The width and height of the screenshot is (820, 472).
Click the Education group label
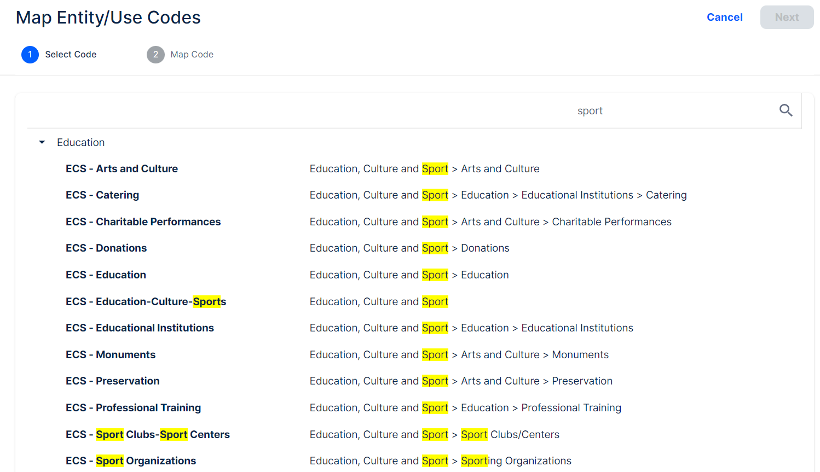(x=80, y=142)
